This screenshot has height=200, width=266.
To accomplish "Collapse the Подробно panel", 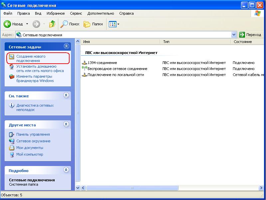I will [x=66, y=170].
